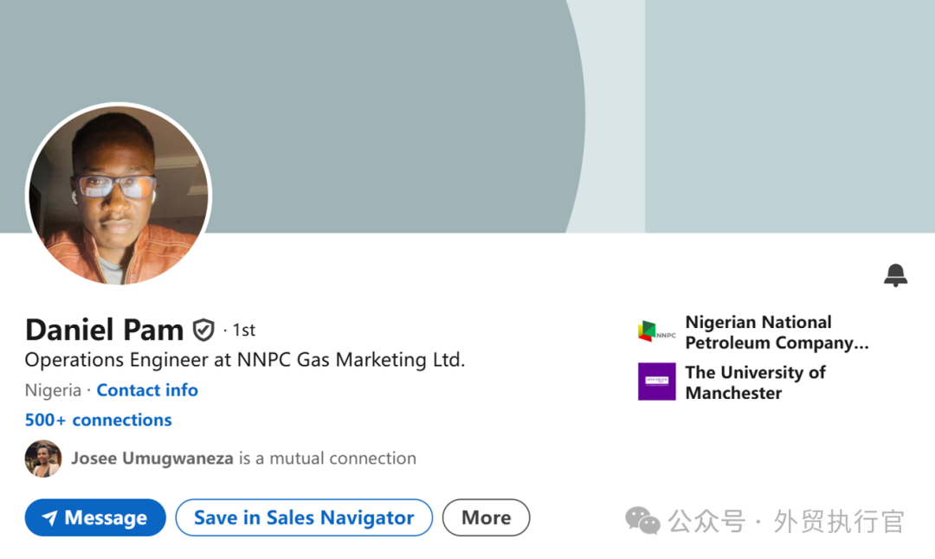Click the profile cover banner image

tap(467, 116)
